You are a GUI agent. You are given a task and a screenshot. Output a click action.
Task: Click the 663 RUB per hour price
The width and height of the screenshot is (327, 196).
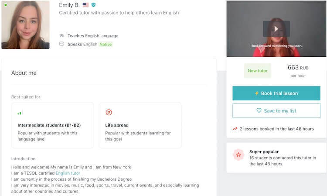[298, 71]
